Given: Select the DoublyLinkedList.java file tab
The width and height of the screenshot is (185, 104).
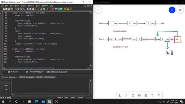Looking at the screenshot, I should tap(57, 72).
